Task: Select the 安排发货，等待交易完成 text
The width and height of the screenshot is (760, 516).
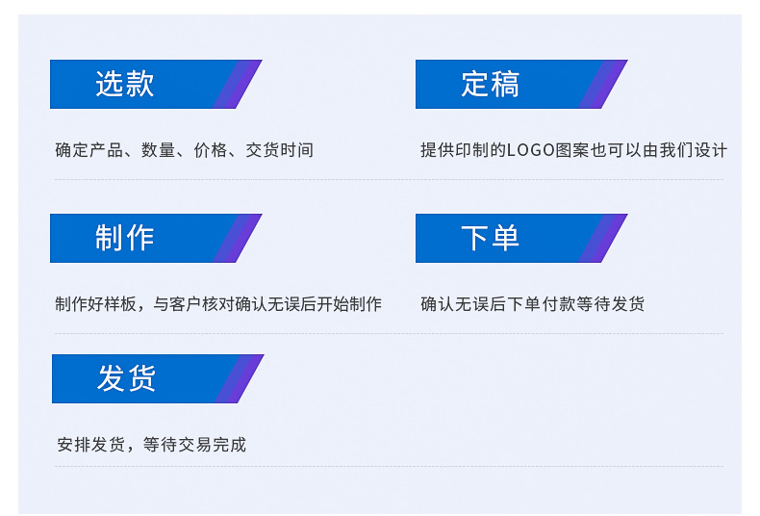Action: [x=152, y=445]
